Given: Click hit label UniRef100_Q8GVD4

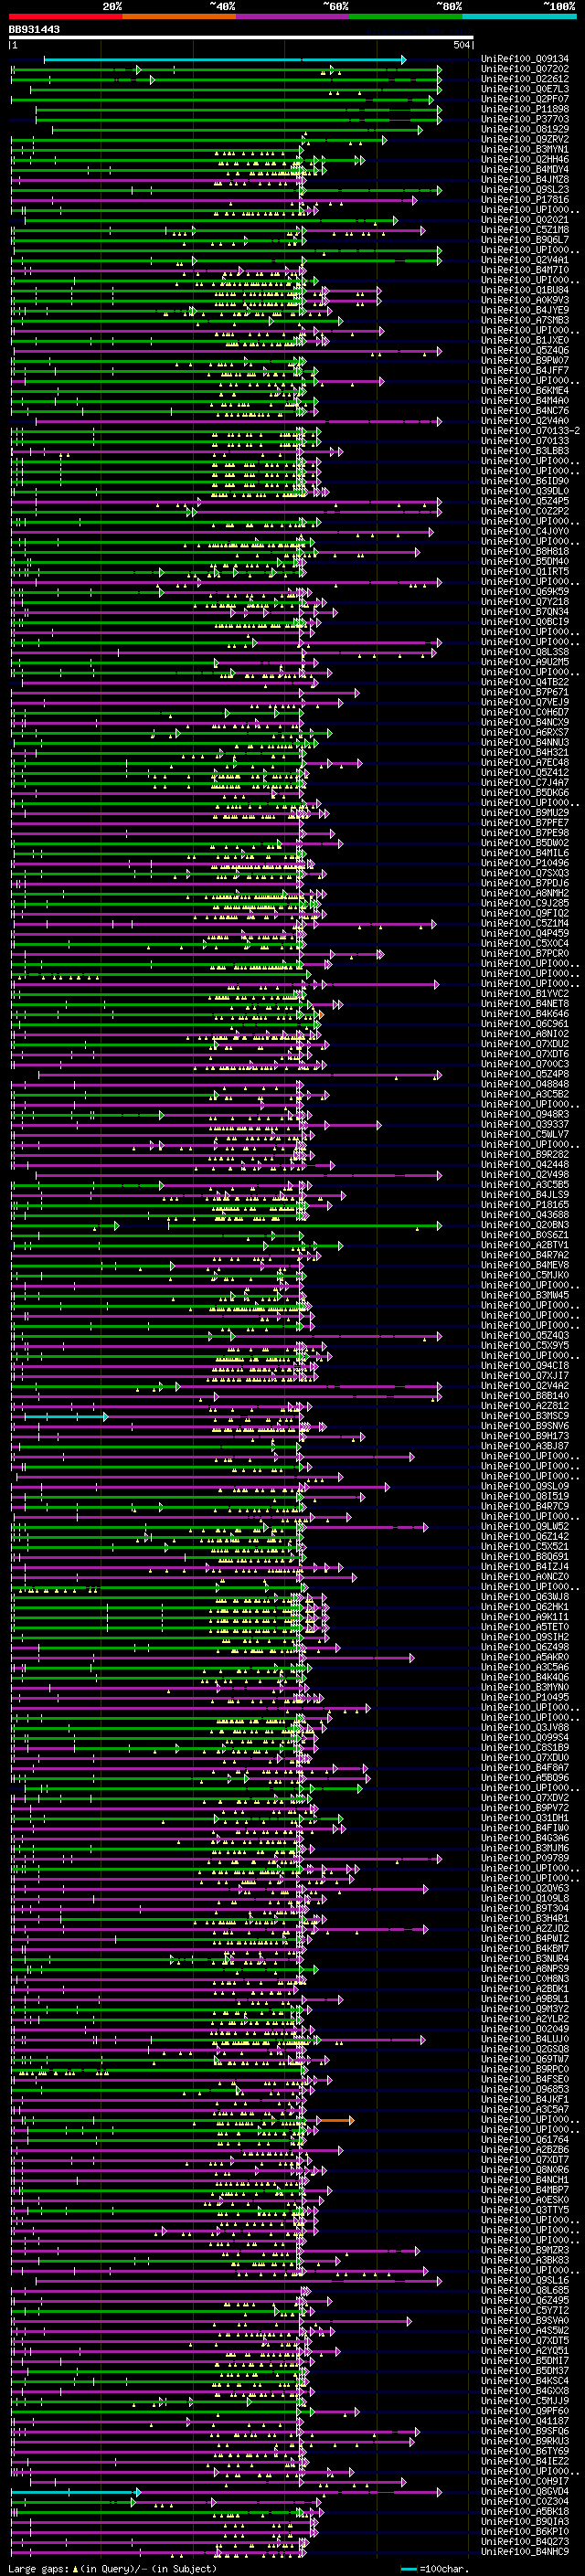Looking at the screenshot, I should click(524, 2491).
